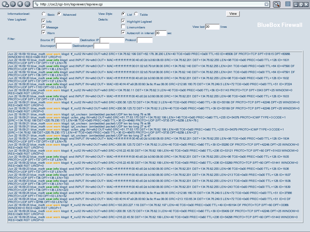Viewport: 310px width, 232px height.
Task: Click the Autoscroll interval seconds field
Action: 161,33
